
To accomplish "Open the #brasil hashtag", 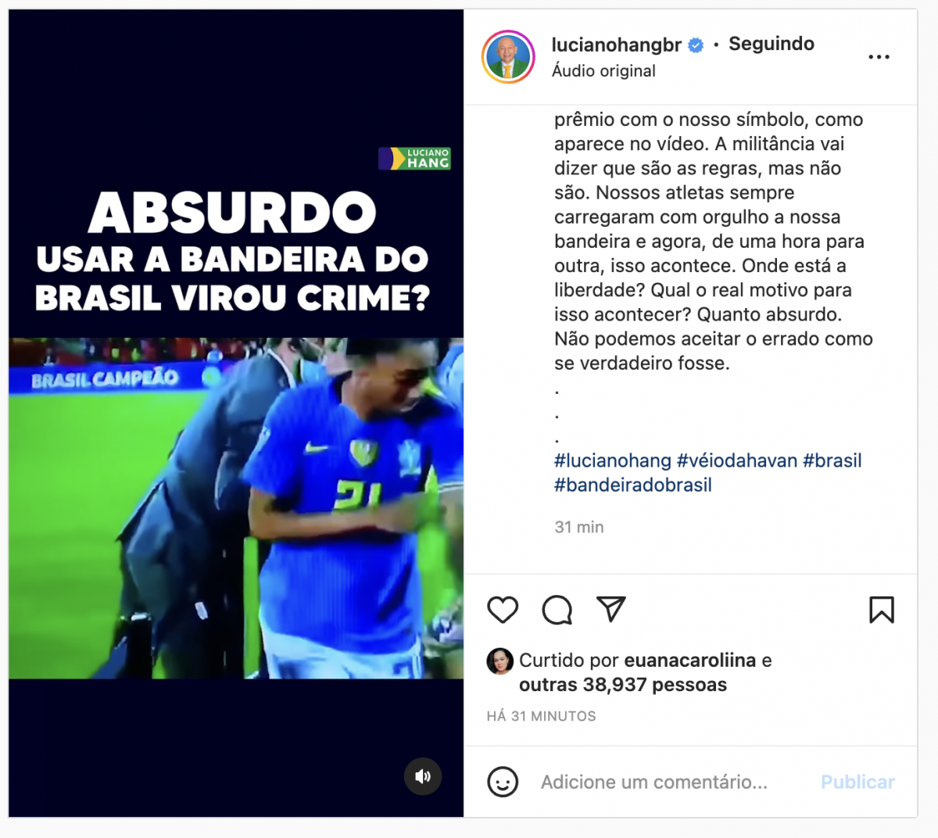I will 832,460.
